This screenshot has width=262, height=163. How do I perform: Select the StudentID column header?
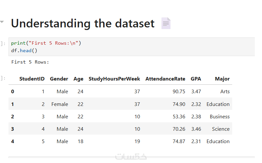32,79
